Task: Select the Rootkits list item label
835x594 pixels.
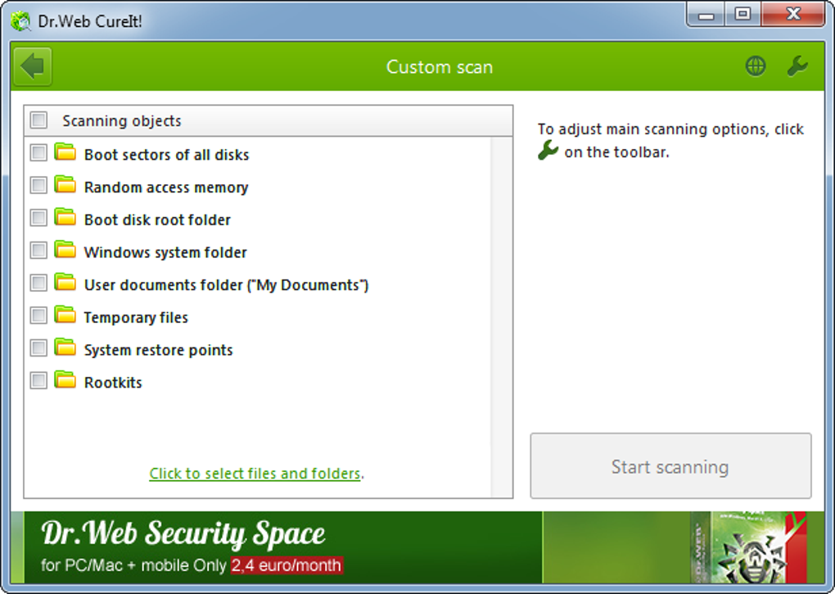Action: click(113, 383)
